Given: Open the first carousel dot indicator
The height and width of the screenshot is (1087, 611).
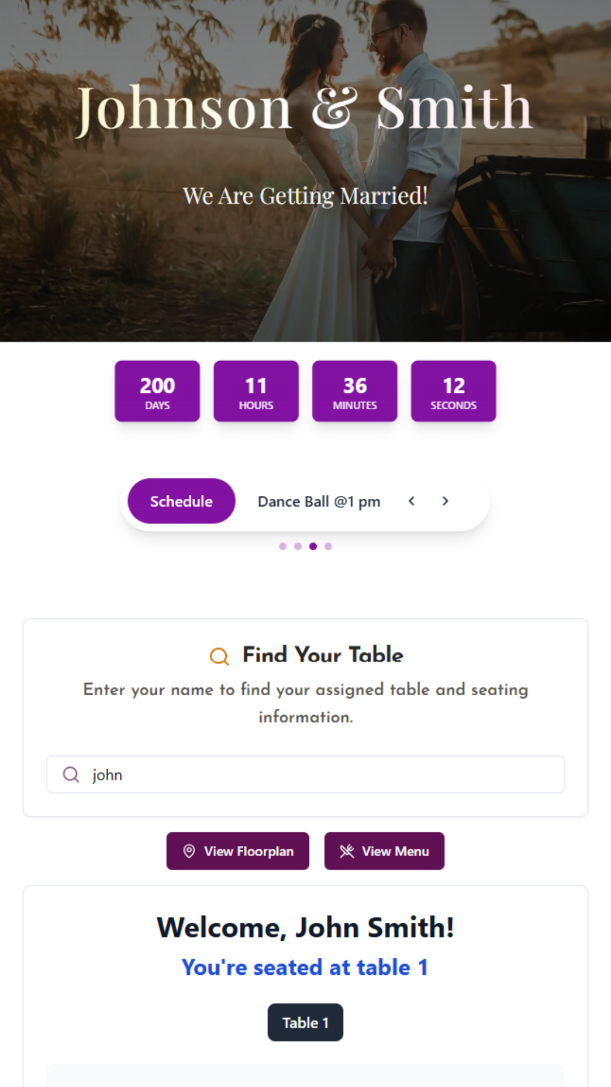Looking at the screenshot, I should 283,546.
